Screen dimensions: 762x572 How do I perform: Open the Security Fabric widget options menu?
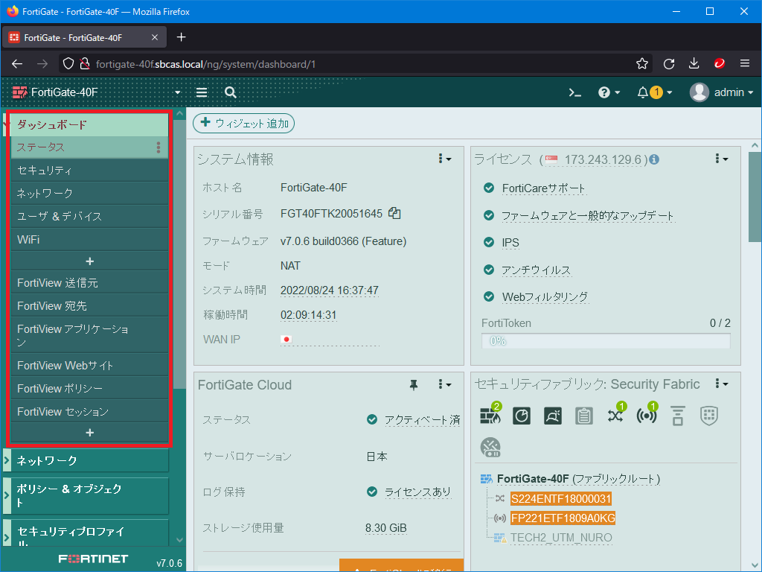[722, 384]
